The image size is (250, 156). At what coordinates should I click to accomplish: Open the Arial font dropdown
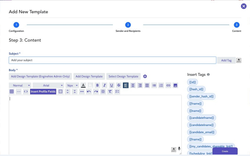[48, 85]
